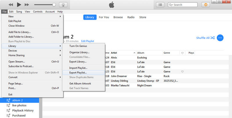
Task: Click the heart column header icon
Action: [182, 53]
